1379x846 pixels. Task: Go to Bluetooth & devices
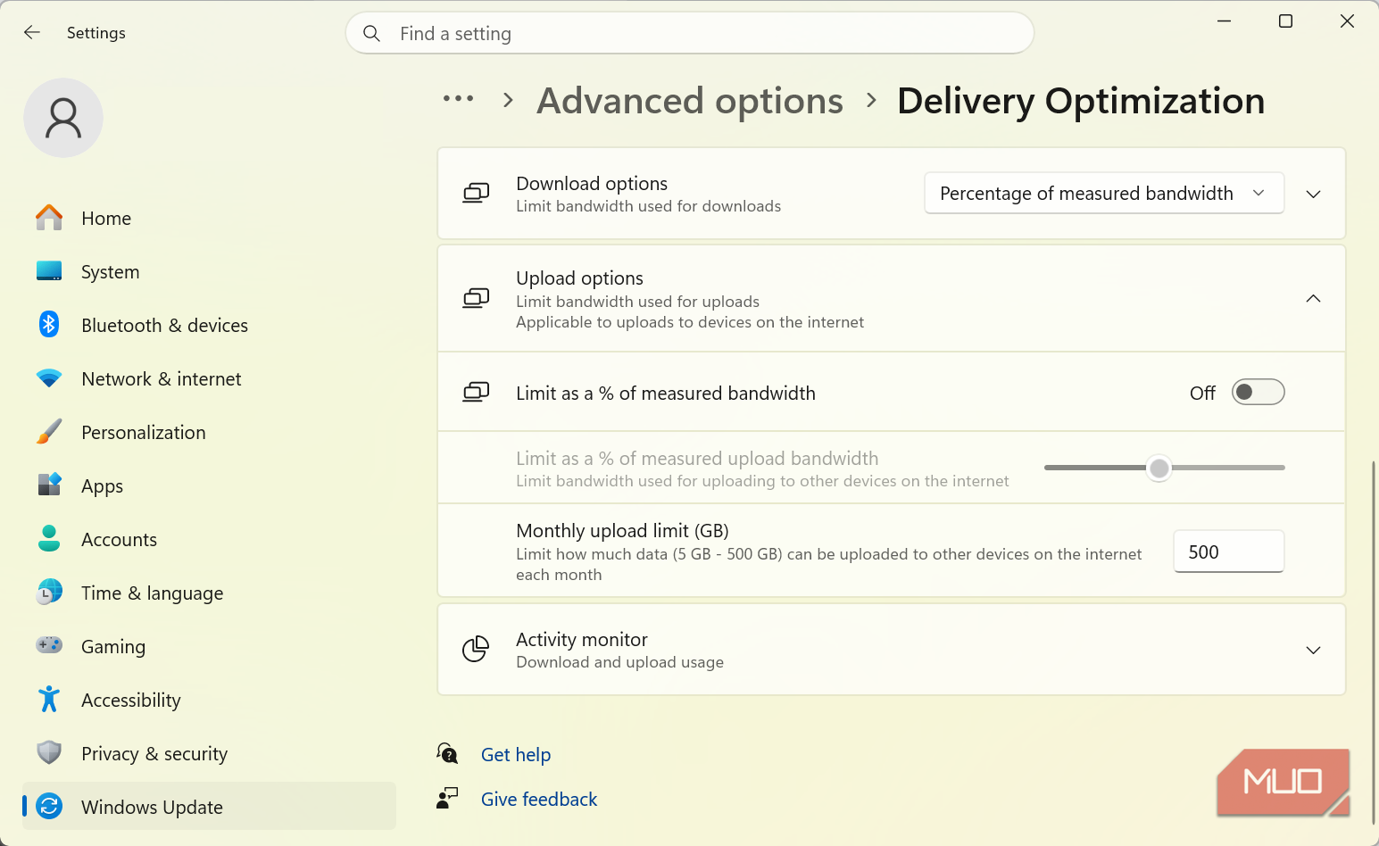209,325
